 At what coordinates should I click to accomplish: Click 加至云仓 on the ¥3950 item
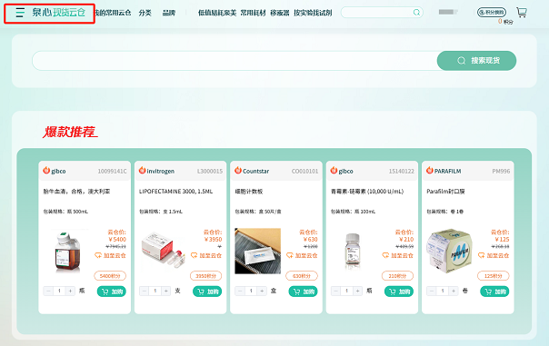tap(206, 255)
